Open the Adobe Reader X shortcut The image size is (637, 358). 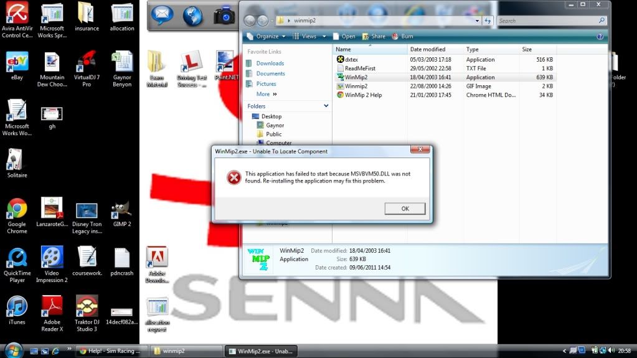pyautogui.click(x=52, y=307)
